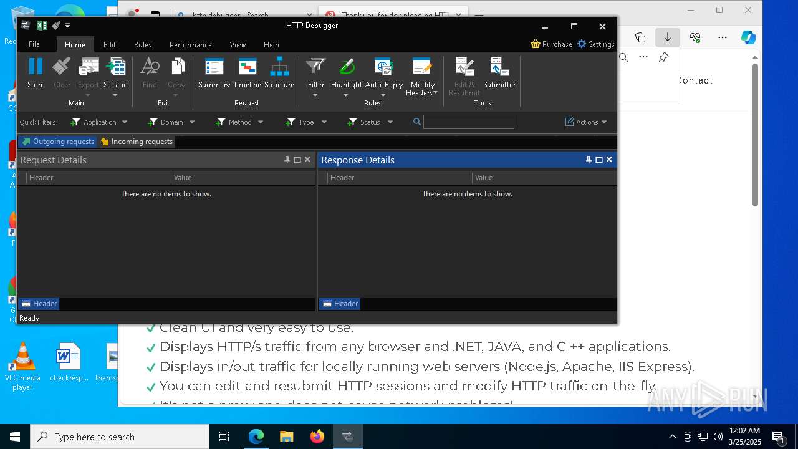Open Settings gear in HTTP Debugger
Image resolution: width=798 pixels, height=449 pixels.
pyautogui.click(x=582, y=44)
